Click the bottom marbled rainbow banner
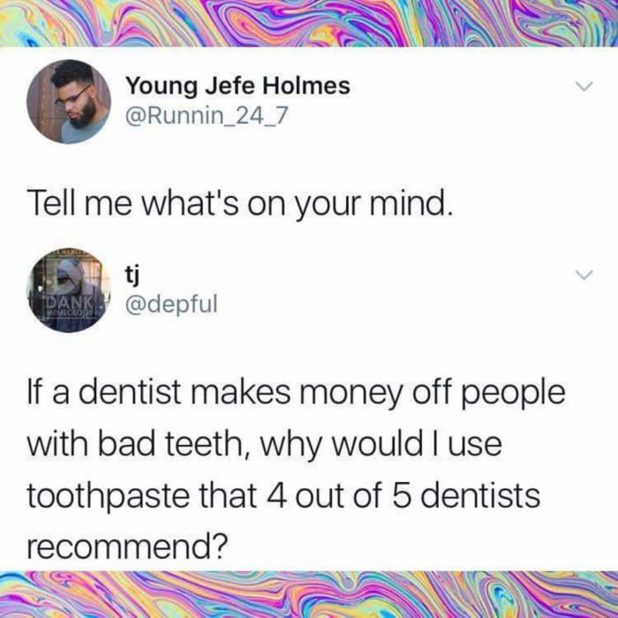Screen dimensions: 618x618 (x=309, y=594)
